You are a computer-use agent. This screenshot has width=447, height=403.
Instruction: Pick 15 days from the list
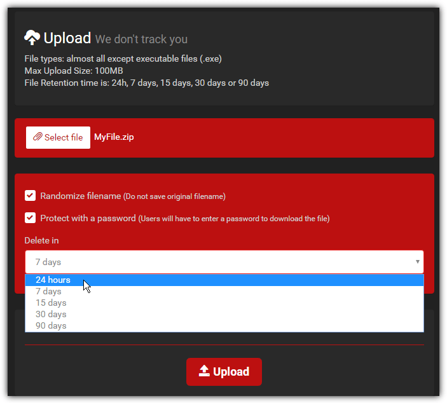point(224,303)
